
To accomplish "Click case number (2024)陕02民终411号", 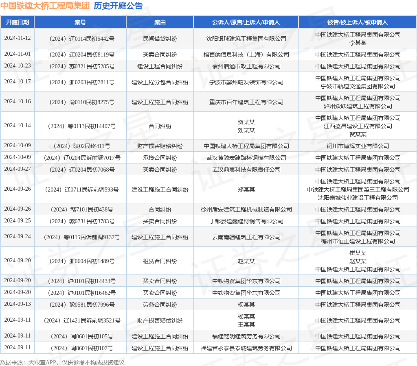I will tap(82, 146).
